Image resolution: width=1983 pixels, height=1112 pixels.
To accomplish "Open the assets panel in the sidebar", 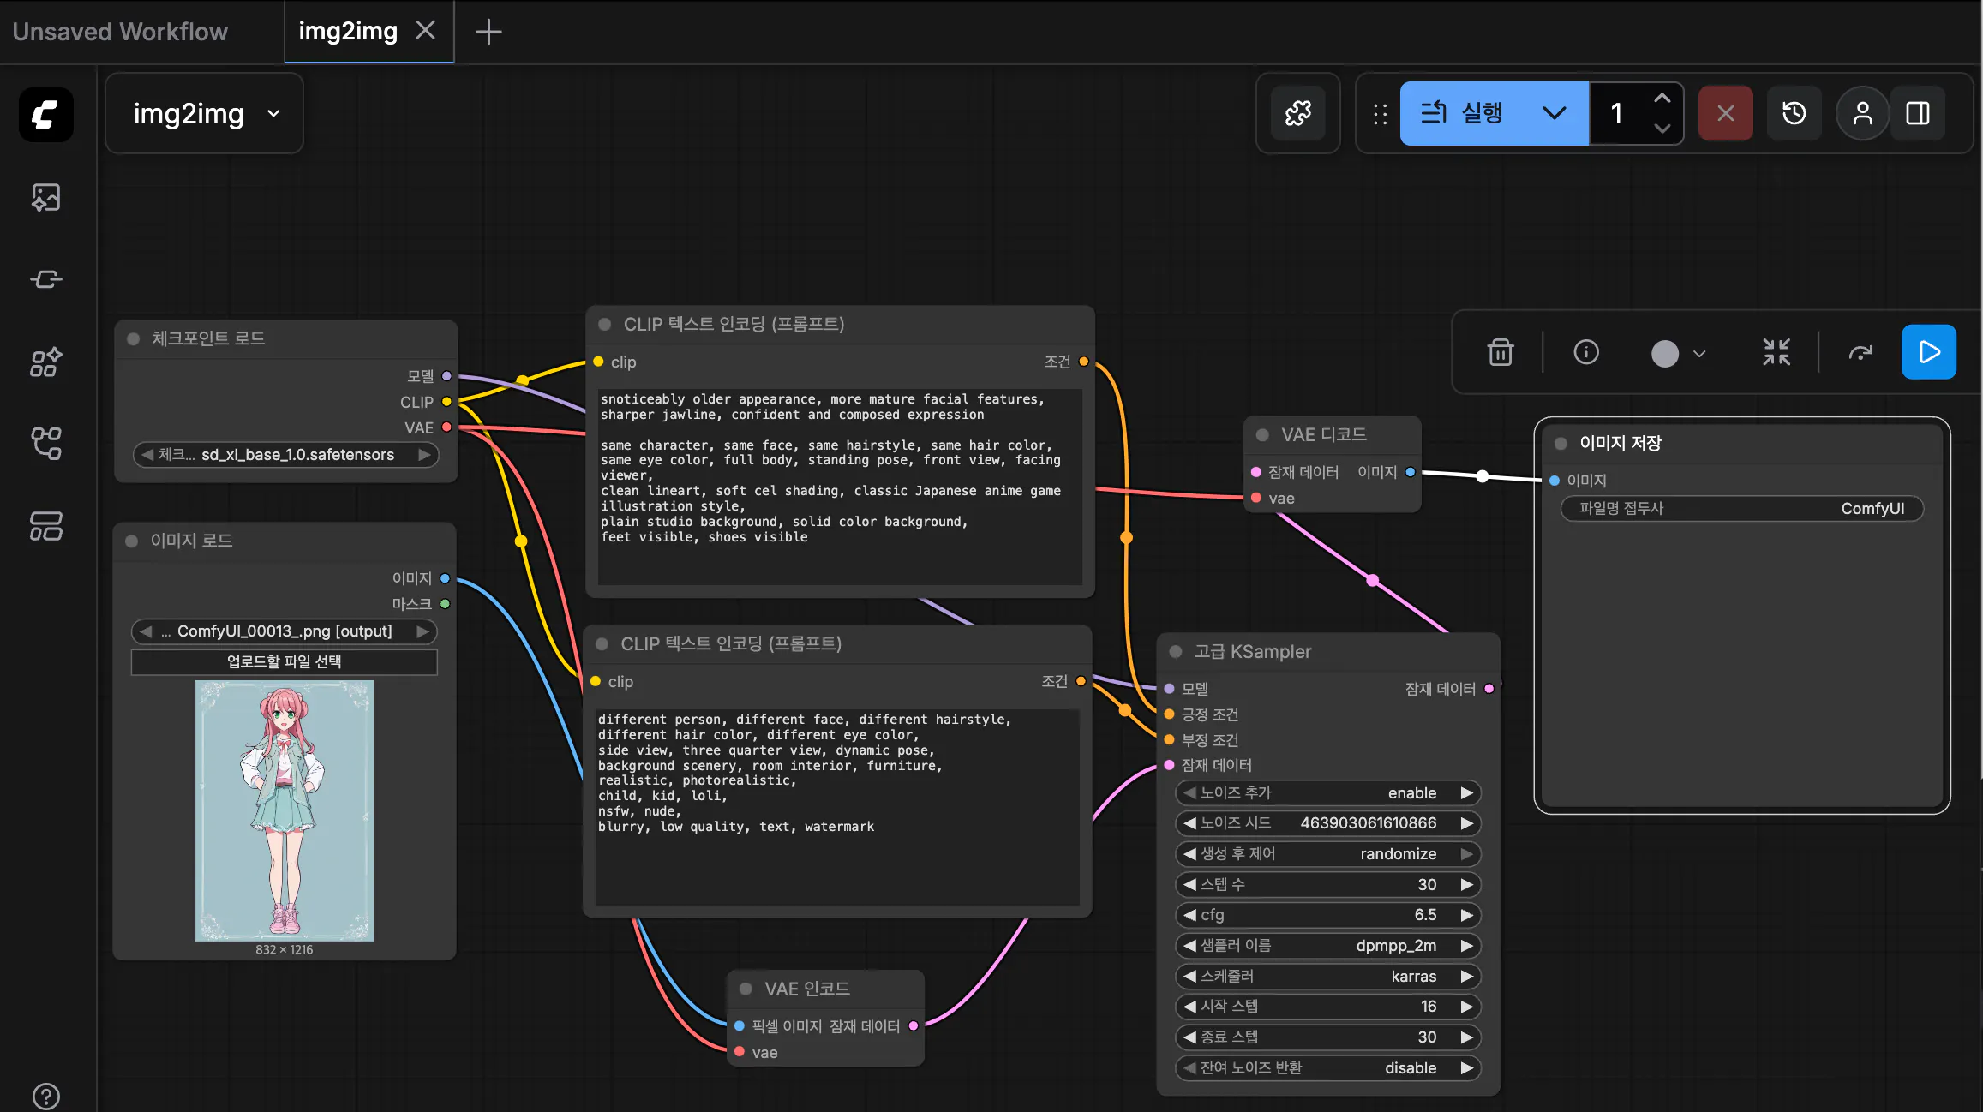I will point(46,197).
